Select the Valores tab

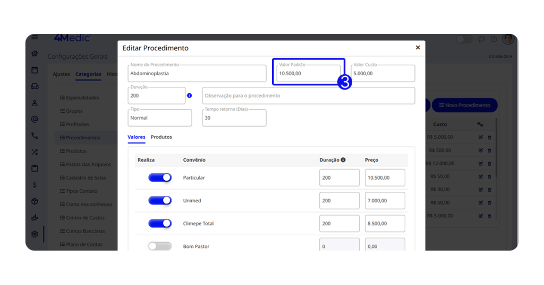coord(136,137)
